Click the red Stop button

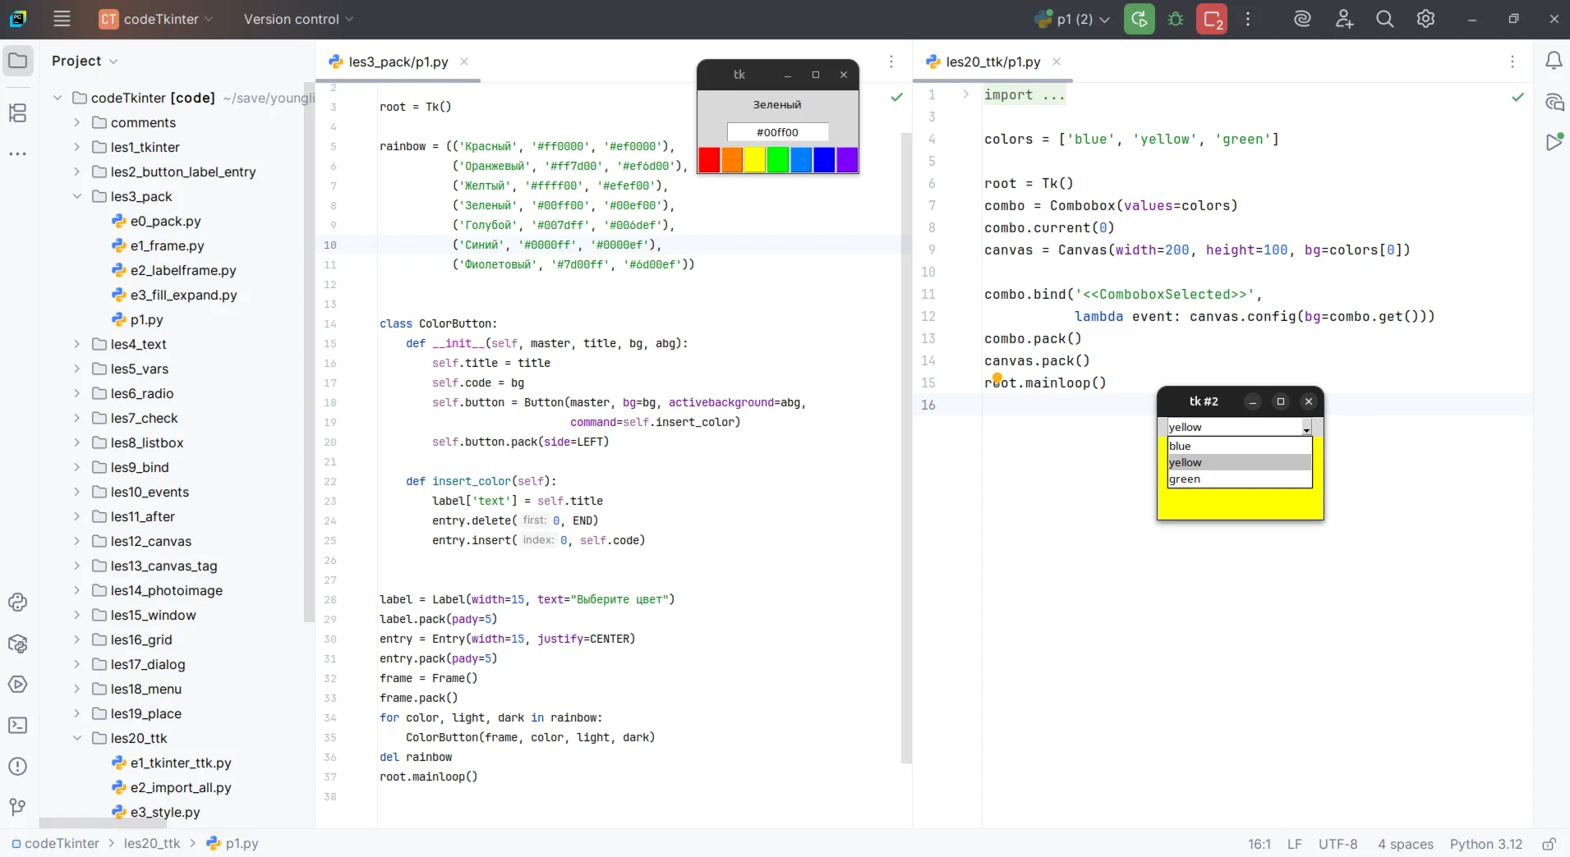coord(1212,19)
